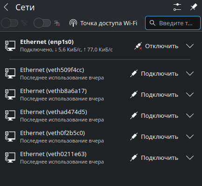Click the plug icon for vethb8a6a17

coord(134,94)
